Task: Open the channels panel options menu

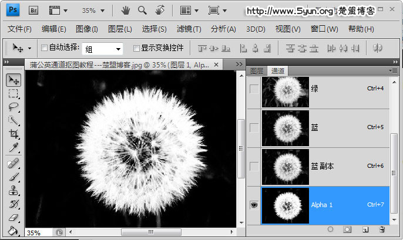Action: (x=393, y=70)
